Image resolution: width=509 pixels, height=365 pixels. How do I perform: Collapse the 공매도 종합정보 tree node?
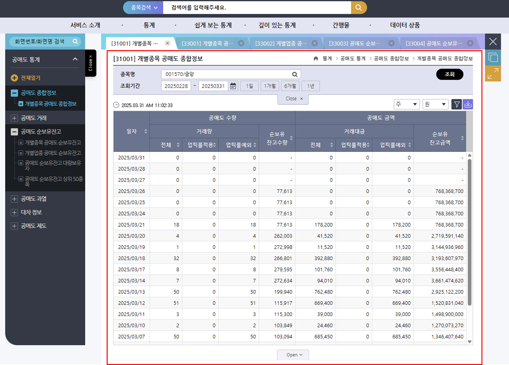[x=14, y=93]
